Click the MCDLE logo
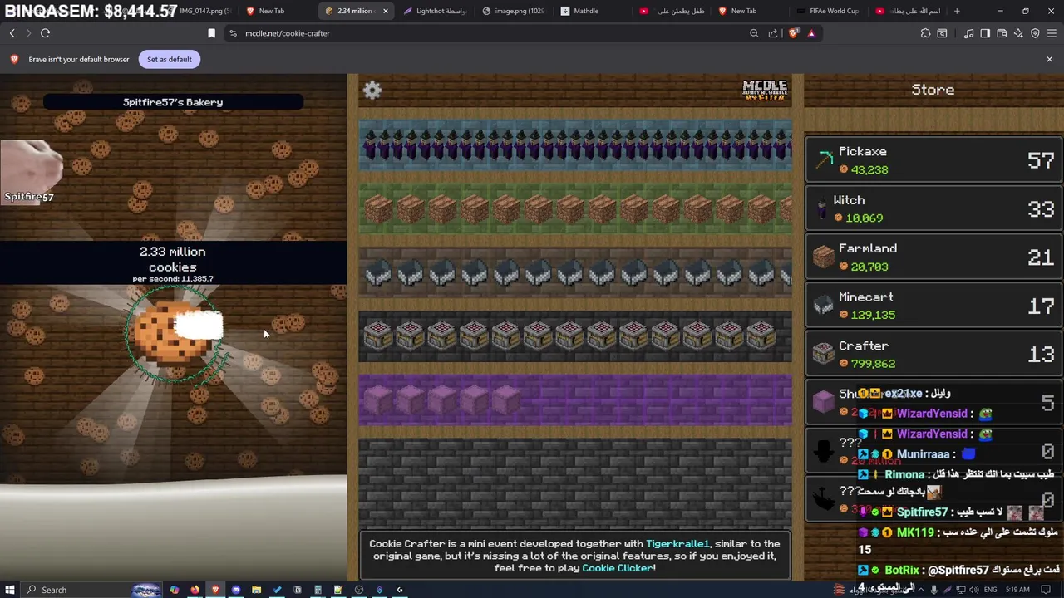 pyautogui.click(x=764, y=91)
